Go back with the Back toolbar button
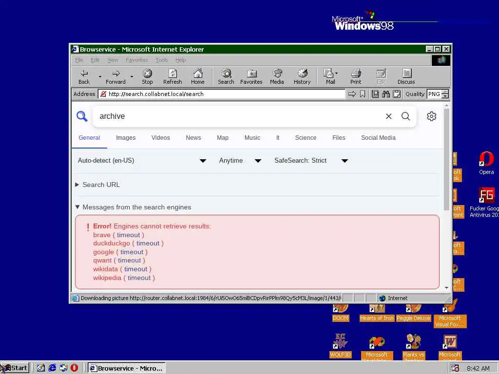 coord(84,77)
